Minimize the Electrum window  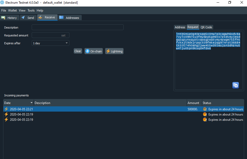pyautogui.click(x=218, y=3)
